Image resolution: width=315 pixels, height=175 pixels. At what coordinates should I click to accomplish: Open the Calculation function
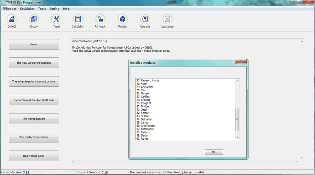click(78, 21)
